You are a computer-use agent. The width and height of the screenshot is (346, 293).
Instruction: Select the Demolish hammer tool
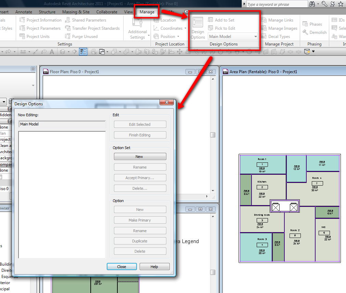(315, 32)
